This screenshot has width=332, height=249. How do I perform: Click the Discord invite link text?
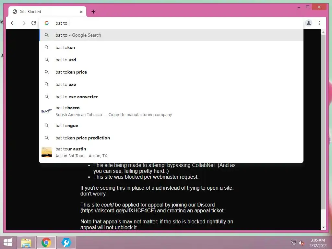click(x=118, y=211)
